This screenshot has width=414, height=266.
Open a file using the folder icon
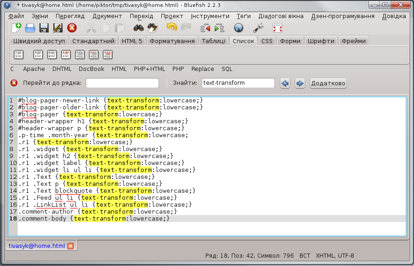click(x=30, y=28)
